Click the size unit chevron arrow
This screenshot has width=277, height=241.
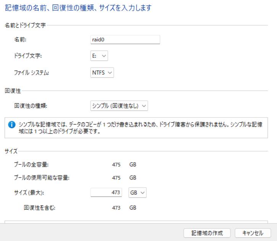tap(143, 192)
